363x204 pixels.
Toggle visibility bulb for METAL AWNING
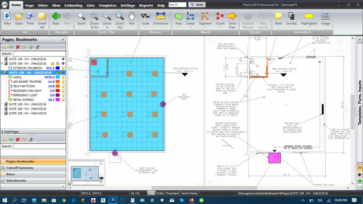pos(63,99)
